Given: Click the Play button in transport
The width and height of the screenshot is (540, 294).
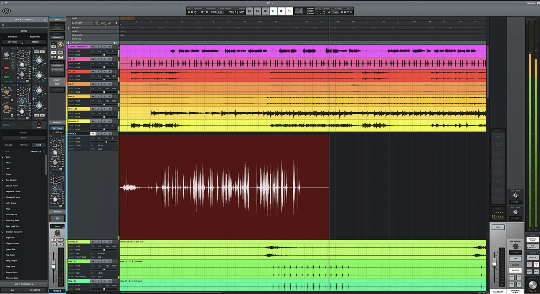Looking at the screenshot, I should click(x=273, y=11).
